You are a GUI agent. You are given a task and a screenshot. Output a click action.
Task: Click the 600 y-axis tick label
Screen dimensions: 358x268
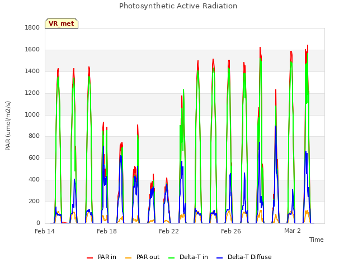pyautogui.click(x=34, y=158)
